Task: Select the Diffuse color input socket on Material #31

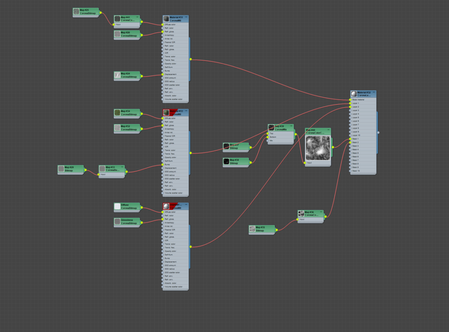Action: (162, 25)
